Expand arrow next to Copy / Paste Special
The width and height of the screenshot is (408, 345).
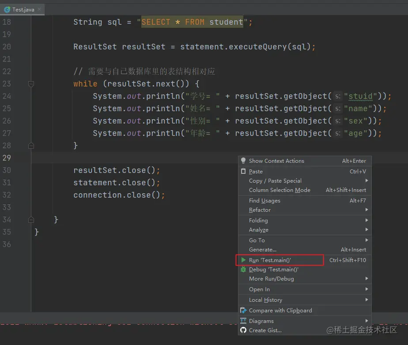366,180
